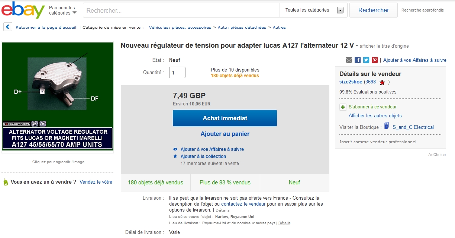455x238 pixels.
Task: Click the eye icon to watch item
Action: coord(175,149)
